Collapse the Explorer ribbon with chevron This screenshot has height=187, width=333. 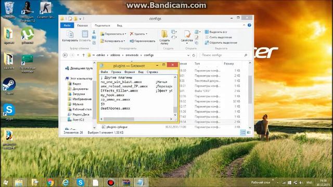(244, 25)
